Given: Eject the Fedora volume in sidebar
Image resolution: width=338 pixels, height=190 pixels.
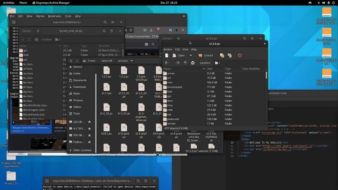Looking at the screenshot, I should 89,142.
